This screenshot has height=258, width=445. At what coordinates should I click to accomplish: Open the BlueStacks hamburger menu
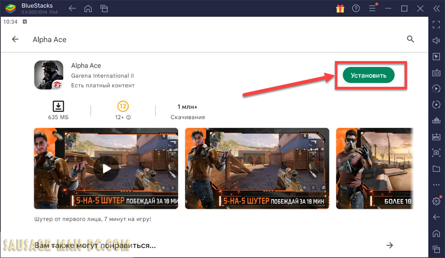372,9
